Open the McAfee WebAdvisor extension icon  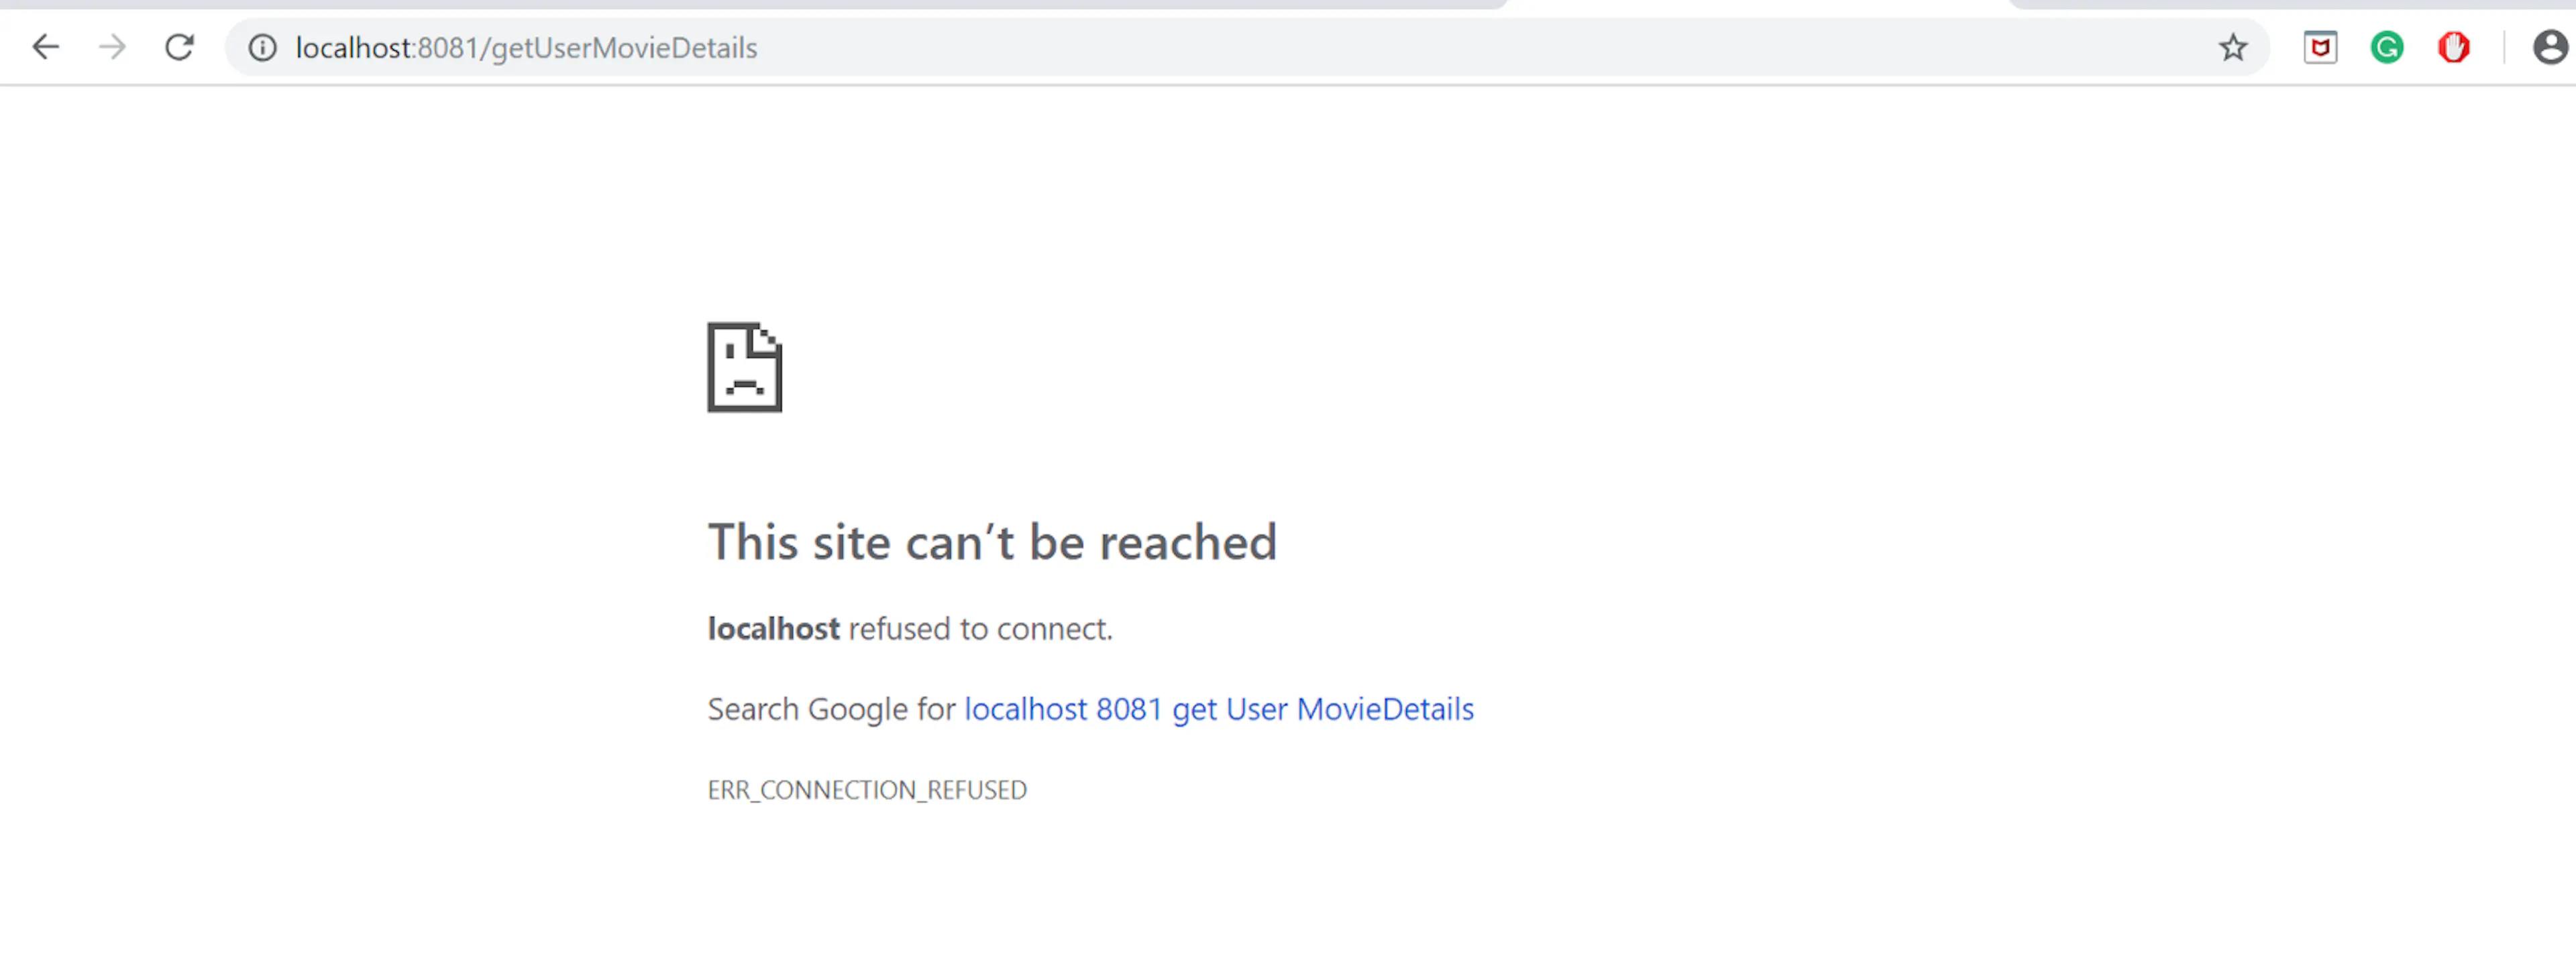coord(2320,48)
